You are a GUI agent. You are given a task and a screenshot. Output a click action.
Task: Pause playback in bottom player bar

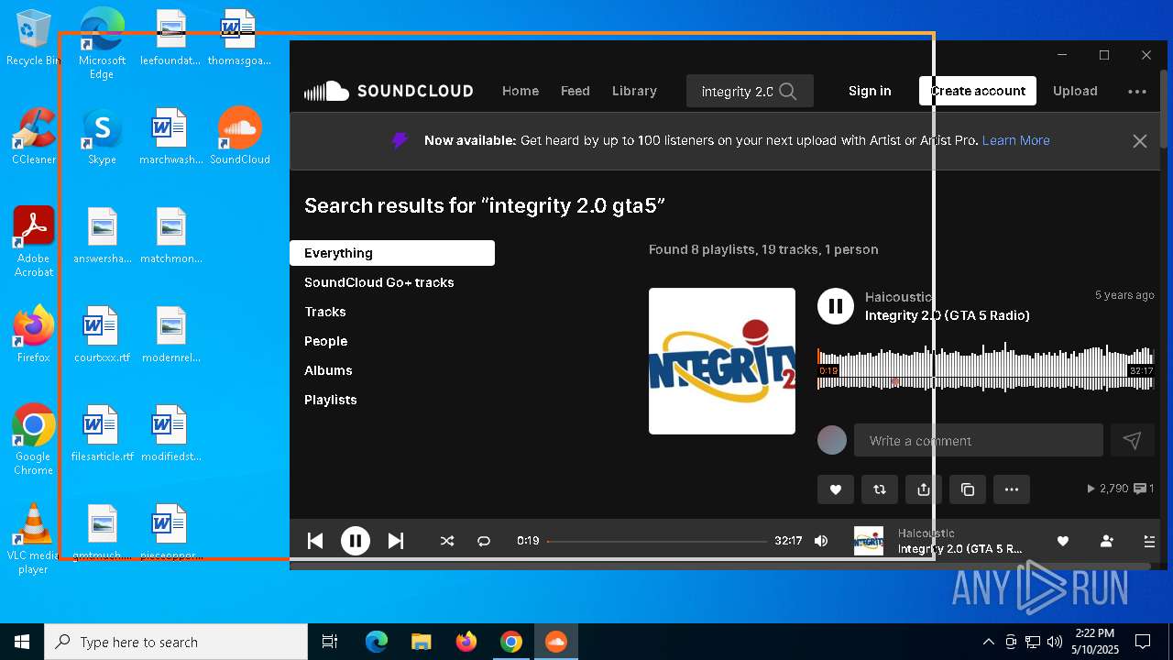356,541
